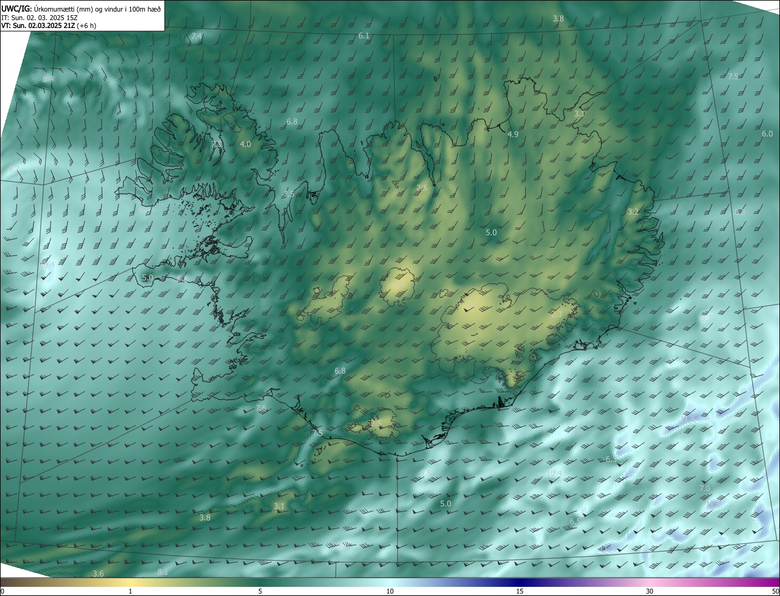Click the 50 tick on the color scale

775,592
